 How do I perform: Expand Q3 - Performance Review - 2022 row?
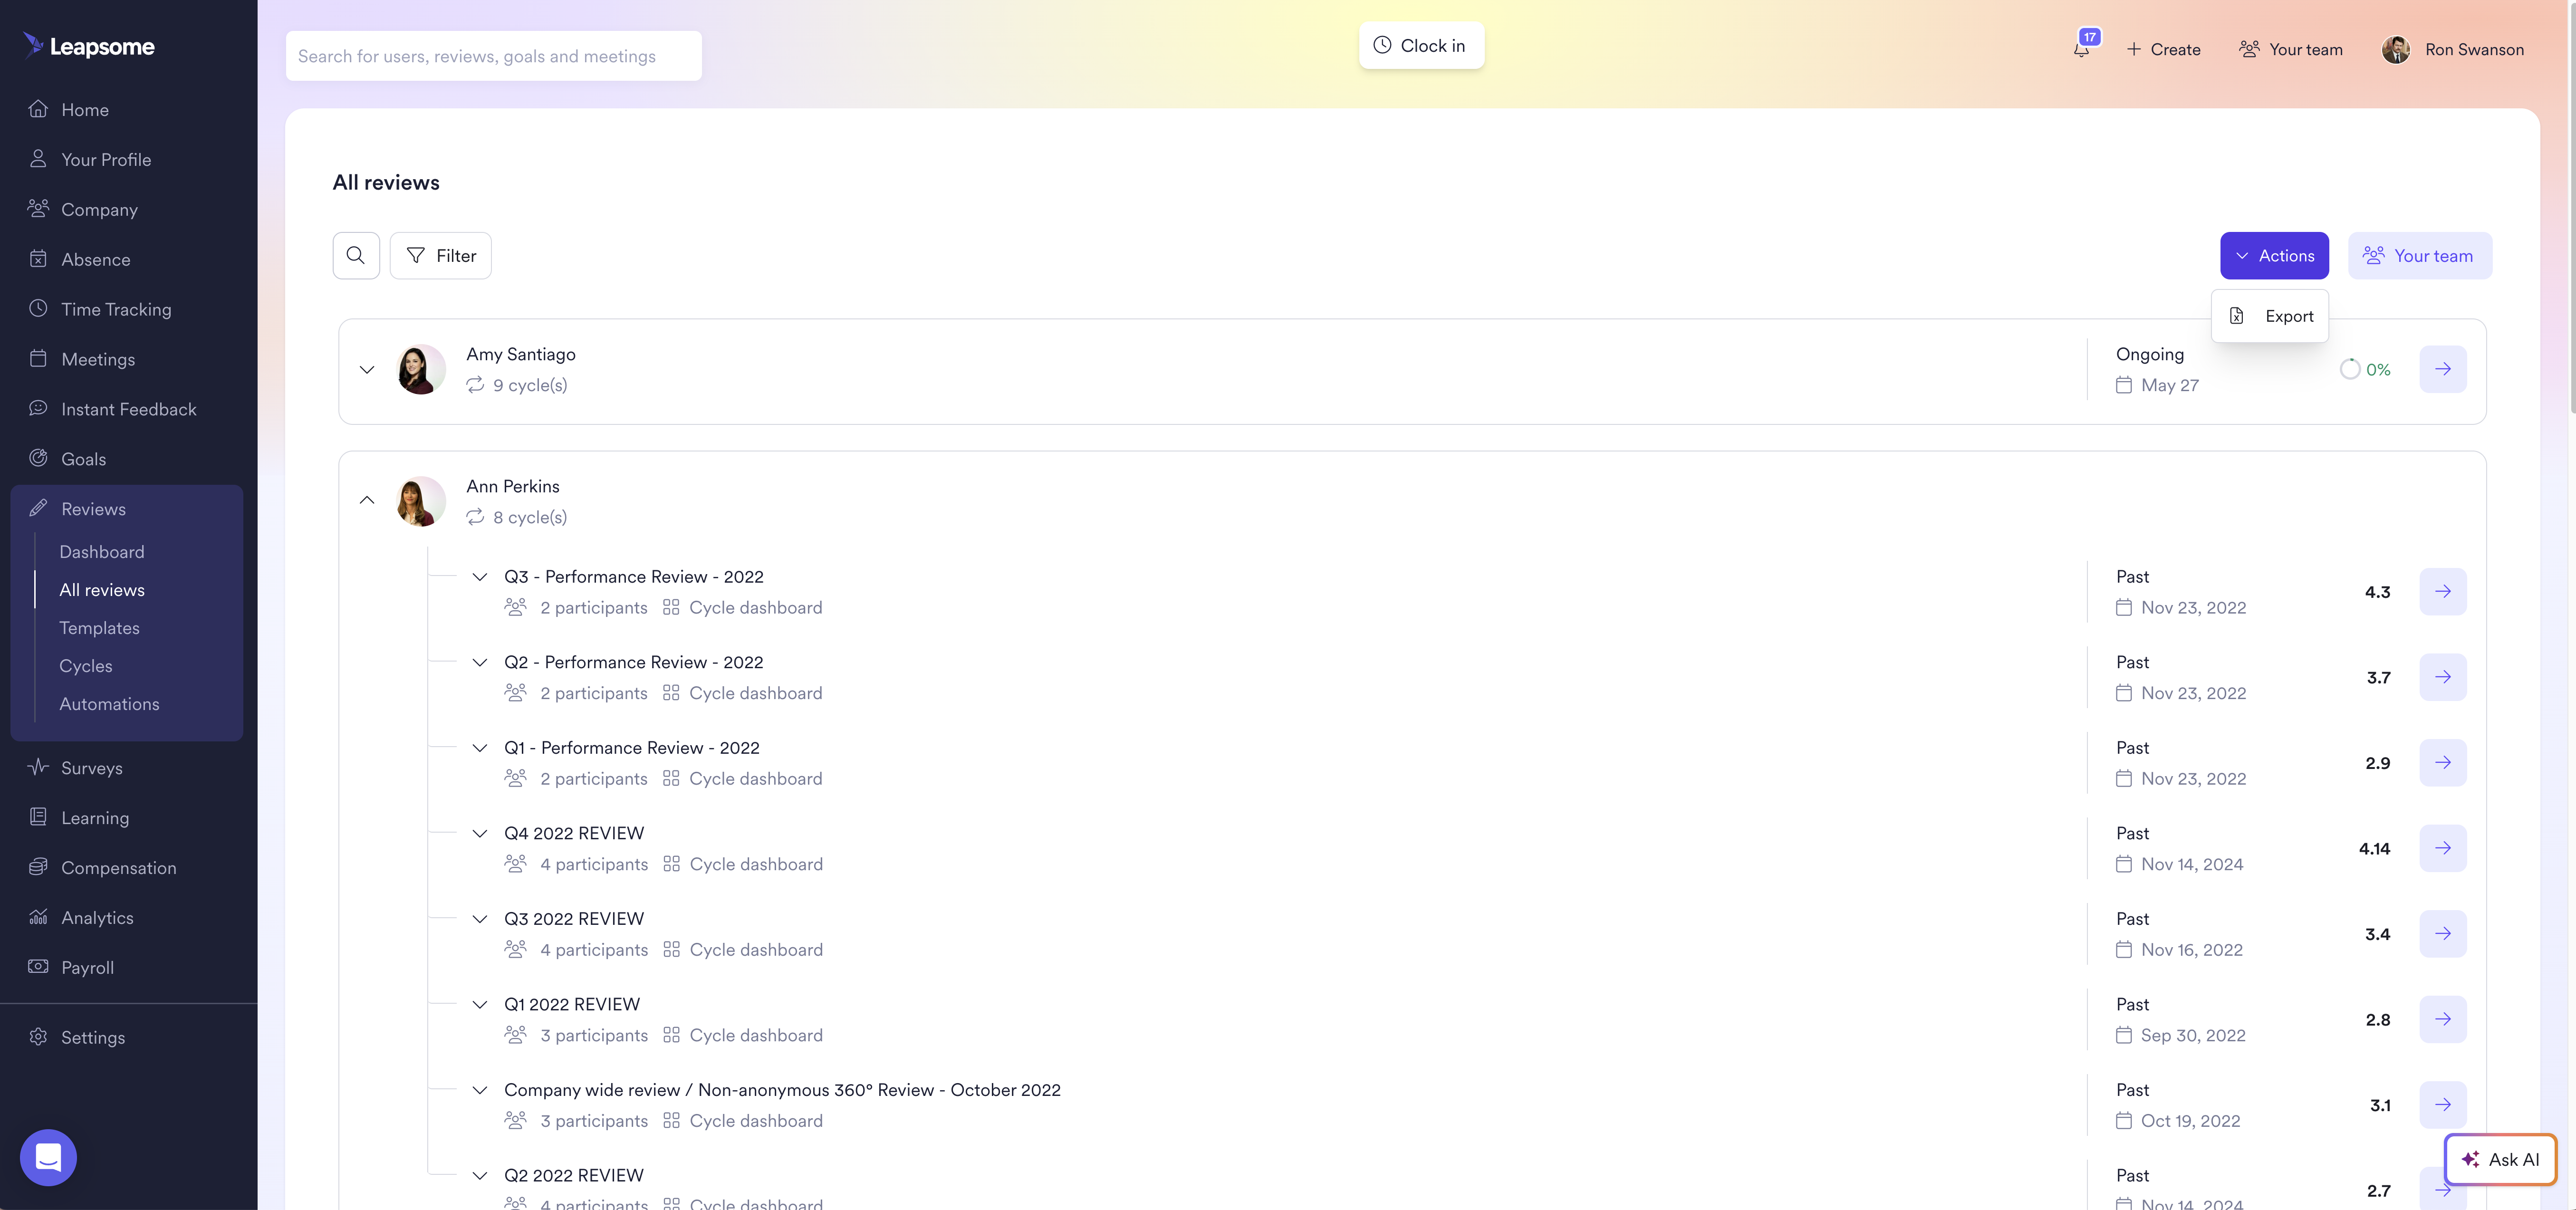coord(480,577)
